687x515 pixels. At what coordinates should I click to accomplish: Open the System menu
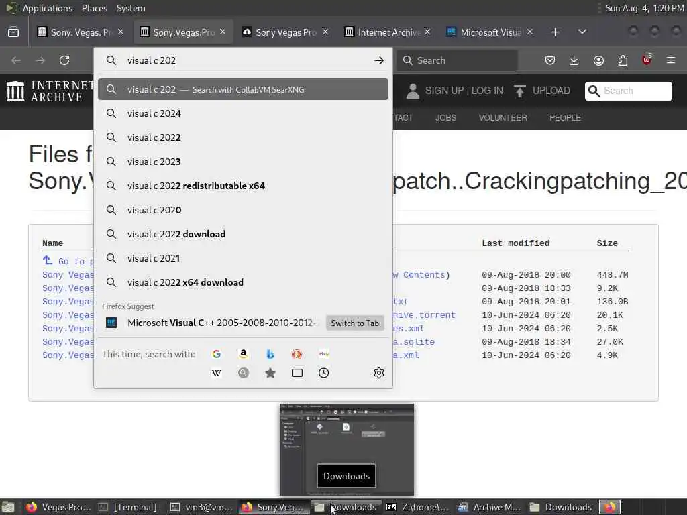point(131,8)
